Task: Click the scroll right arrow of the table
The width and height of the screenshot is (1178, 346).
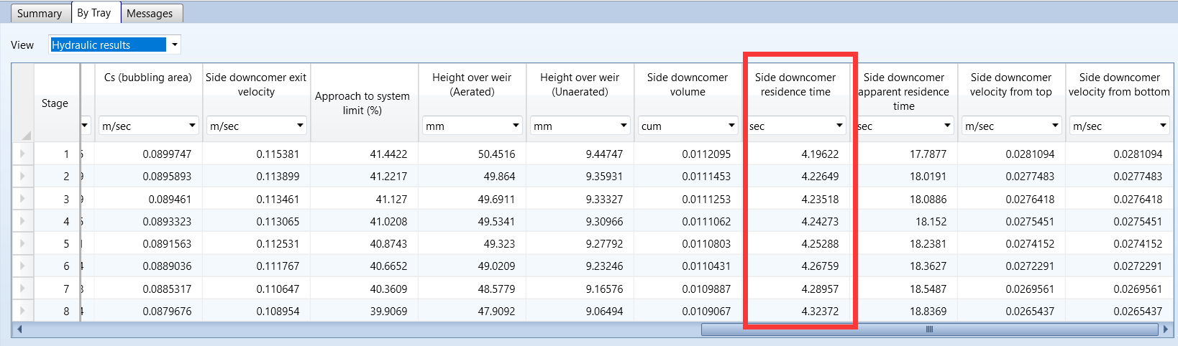Action: [x=1166, y=329]
